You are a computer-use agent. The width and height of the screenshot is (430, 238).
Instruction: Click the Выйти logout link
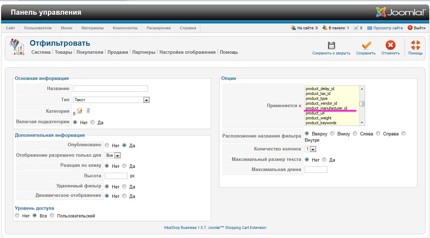pos(419,28)
